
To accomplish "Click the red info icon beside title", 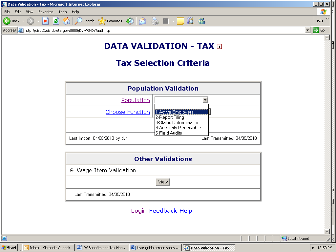I will [x=219, y=46].
